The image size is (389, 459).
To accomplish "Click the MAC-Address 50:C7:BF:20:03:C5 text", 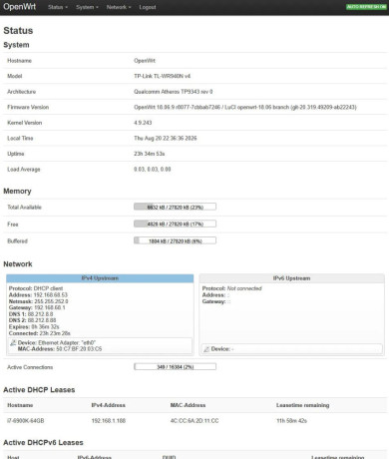I will click(60, 349).
